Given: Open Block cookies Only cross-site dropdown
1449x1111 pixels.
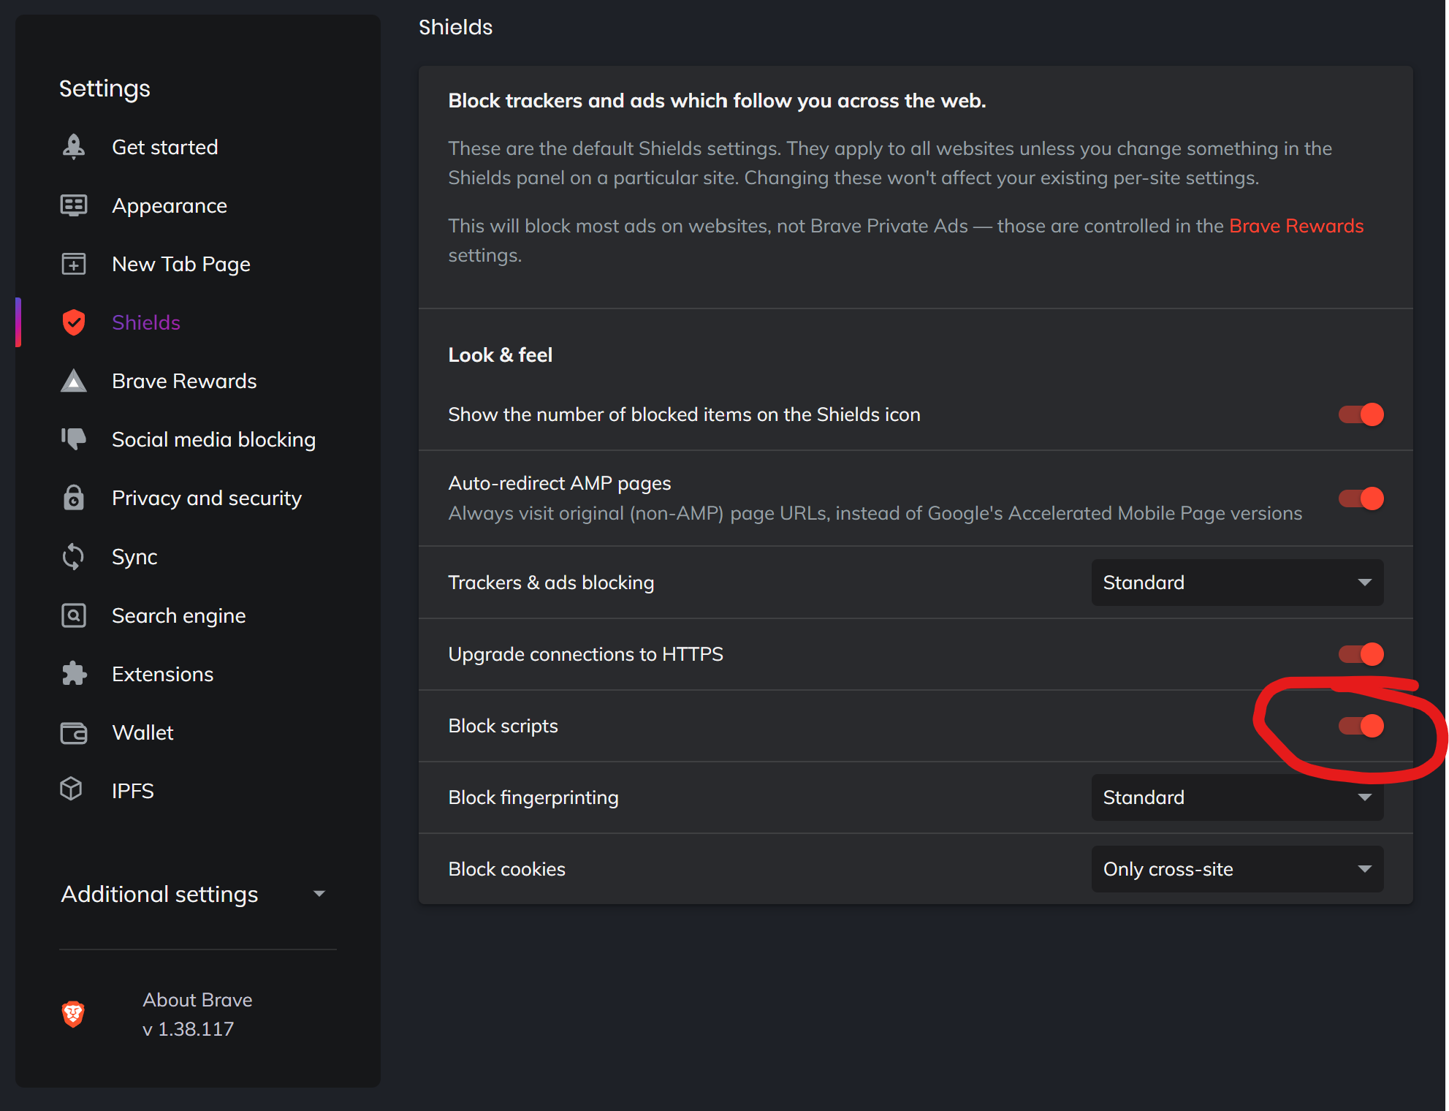Looking at the screenshot, I should tap(1236, 869).
